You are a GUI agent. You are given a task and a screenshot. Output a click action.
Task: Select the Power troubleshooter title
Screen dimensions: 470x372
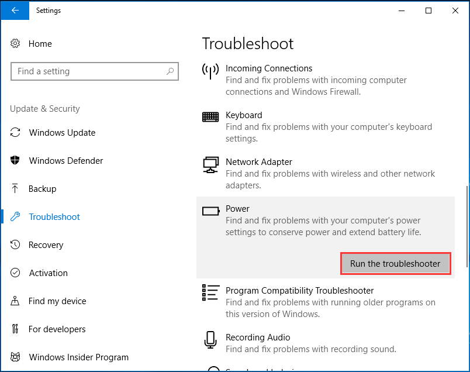[x=237, y=209]
